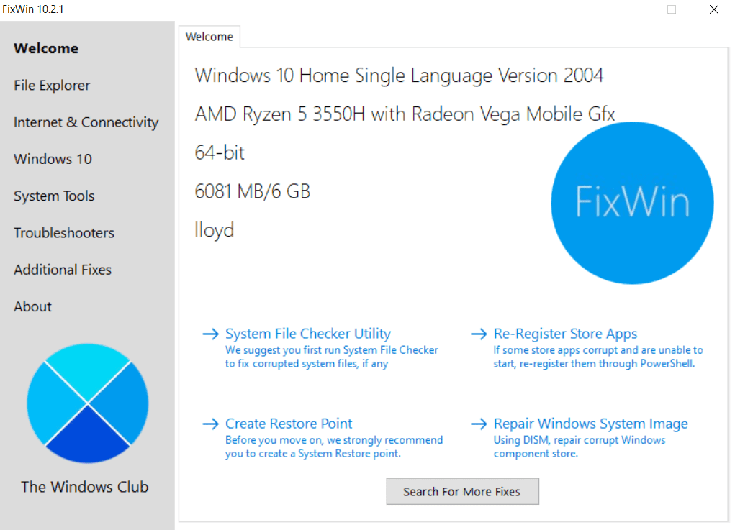The height and width of the screenshot is (530, 735).
Task: Open the System Tools section
Action: 53,196
